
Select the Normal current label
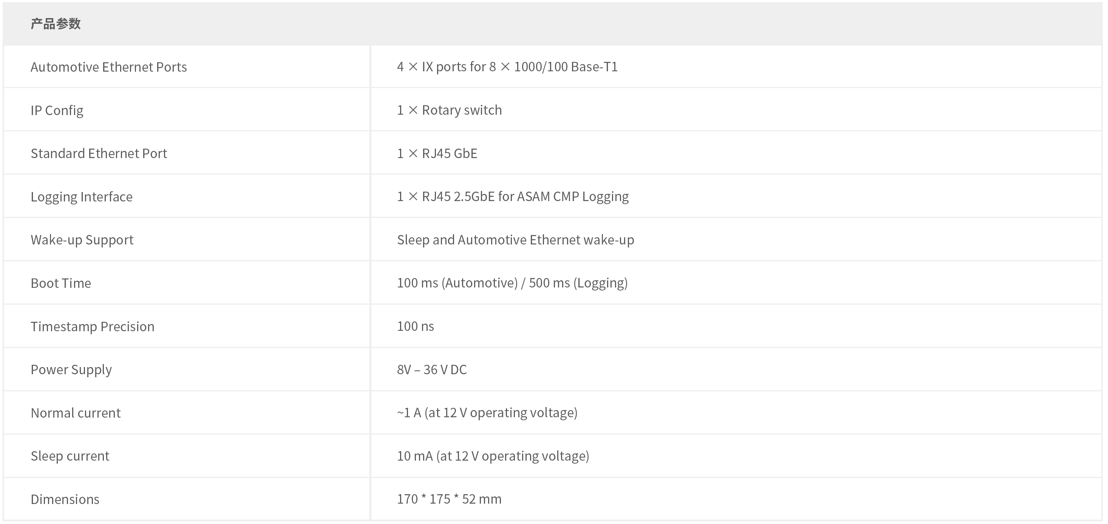point(76,413)
